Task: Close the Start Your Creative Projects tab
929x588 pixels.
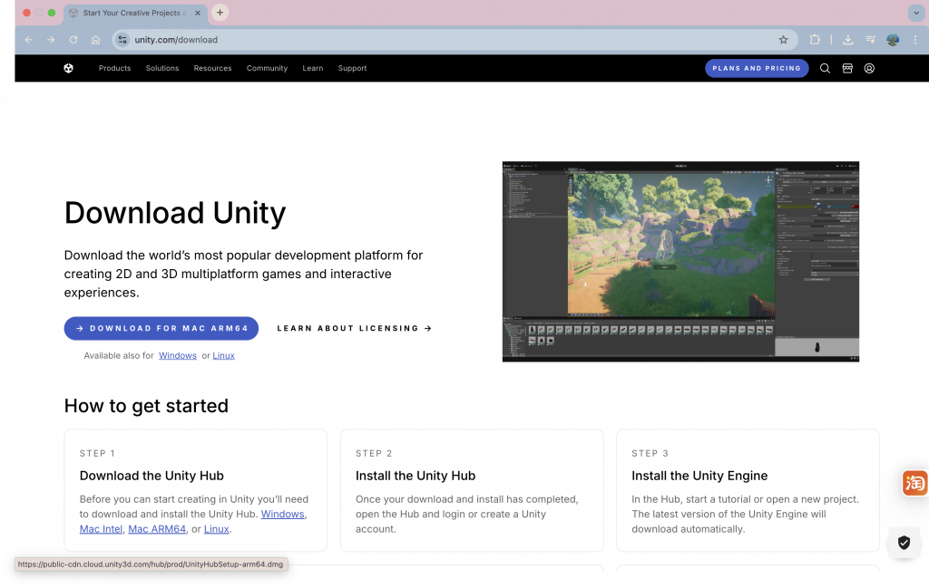Action: click(198, 13)
